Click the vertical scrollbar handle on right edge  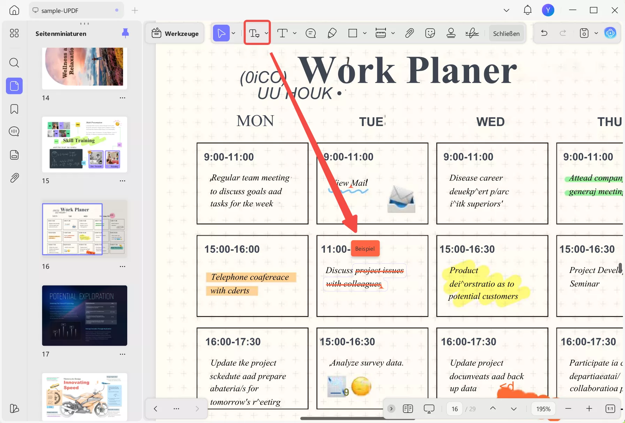point(620,268)
